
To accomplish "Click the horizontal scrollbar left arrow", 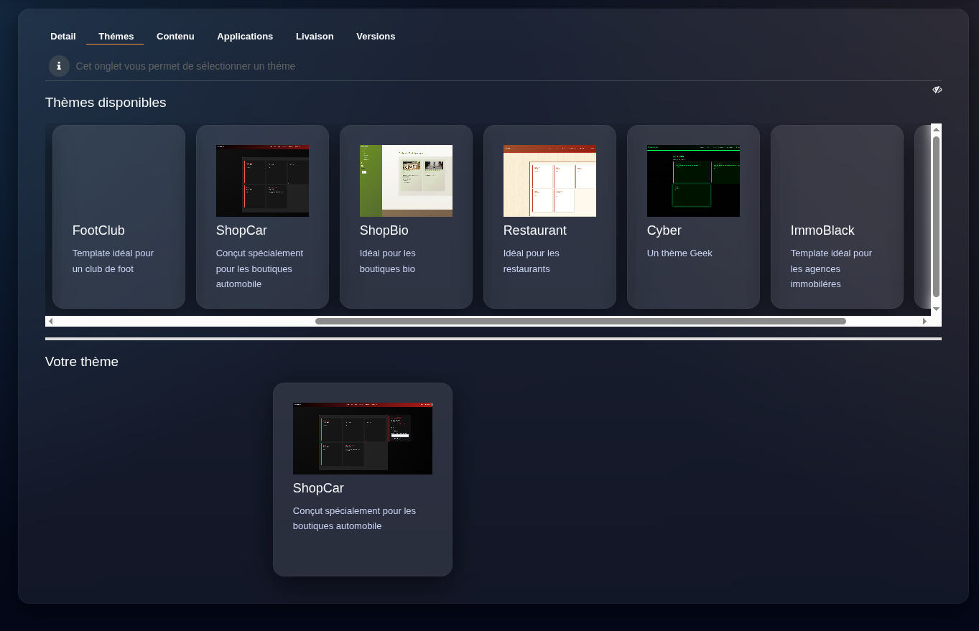I will tap(50, 322).
